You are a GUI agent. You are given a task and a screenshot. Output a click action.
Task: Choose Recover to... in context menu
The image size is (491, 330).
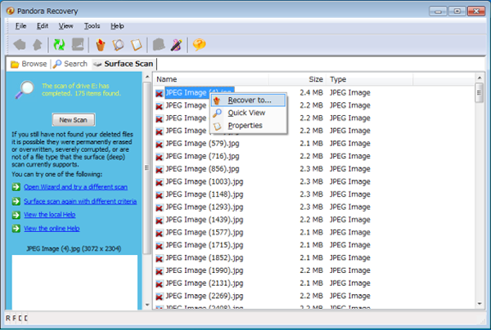[248, 100]
